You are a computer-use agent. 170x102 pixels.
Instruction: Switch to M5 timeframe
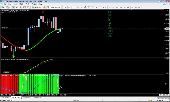tap(113, 7)
